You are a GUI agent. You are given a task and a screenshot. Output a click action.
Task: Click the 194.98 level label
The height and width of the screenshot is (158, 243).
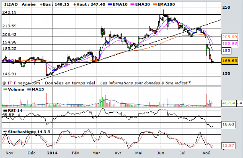click(10, 42)
